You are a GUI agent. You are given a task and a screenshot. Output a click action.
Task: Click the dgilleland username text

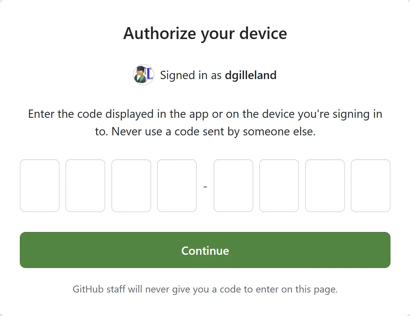point(251,75)
